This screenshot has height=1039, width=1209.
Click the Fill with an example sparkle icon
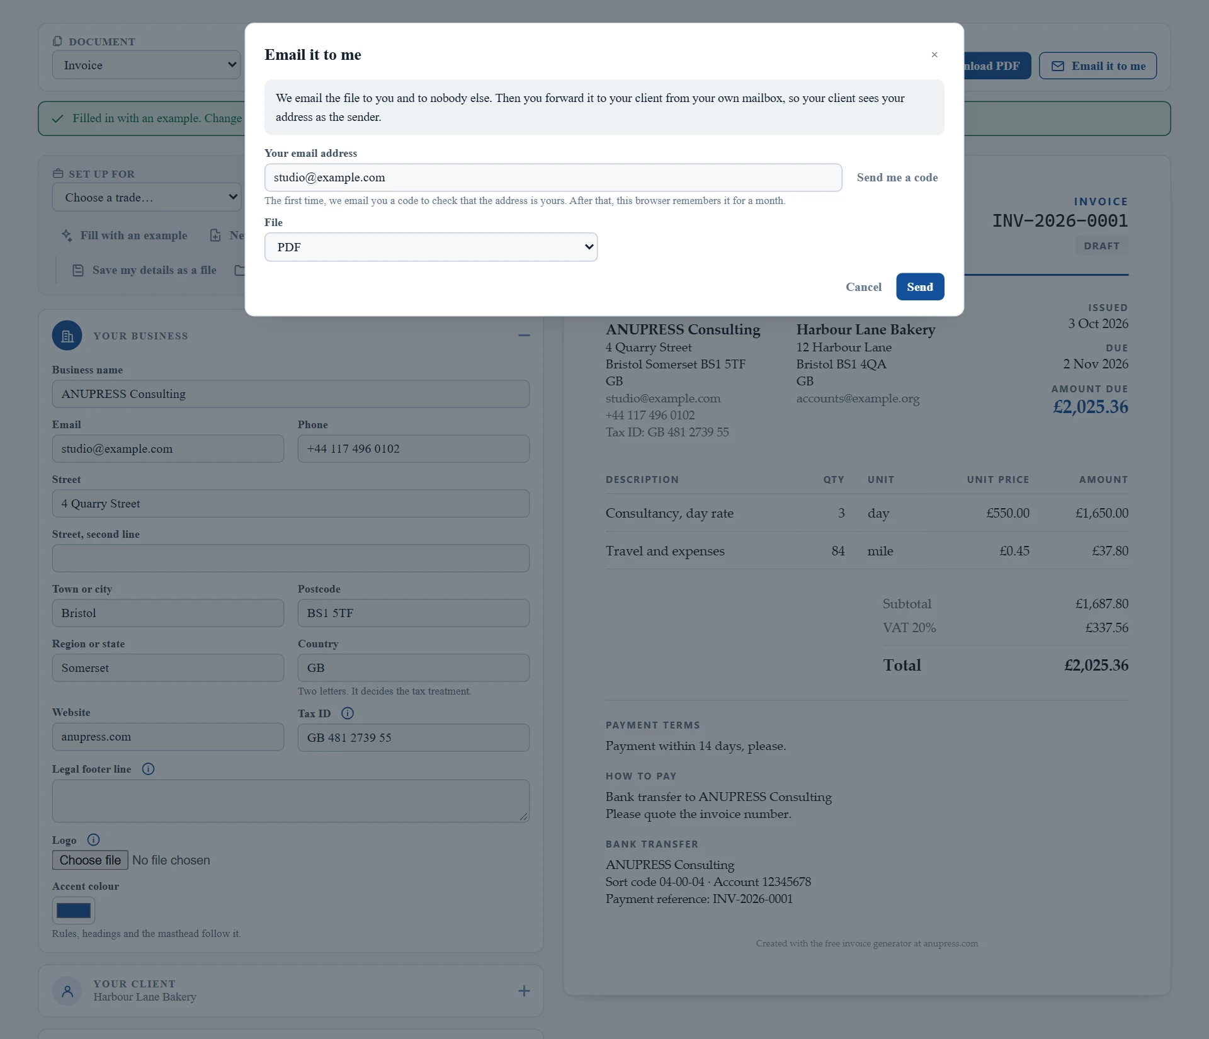(67, 235)
